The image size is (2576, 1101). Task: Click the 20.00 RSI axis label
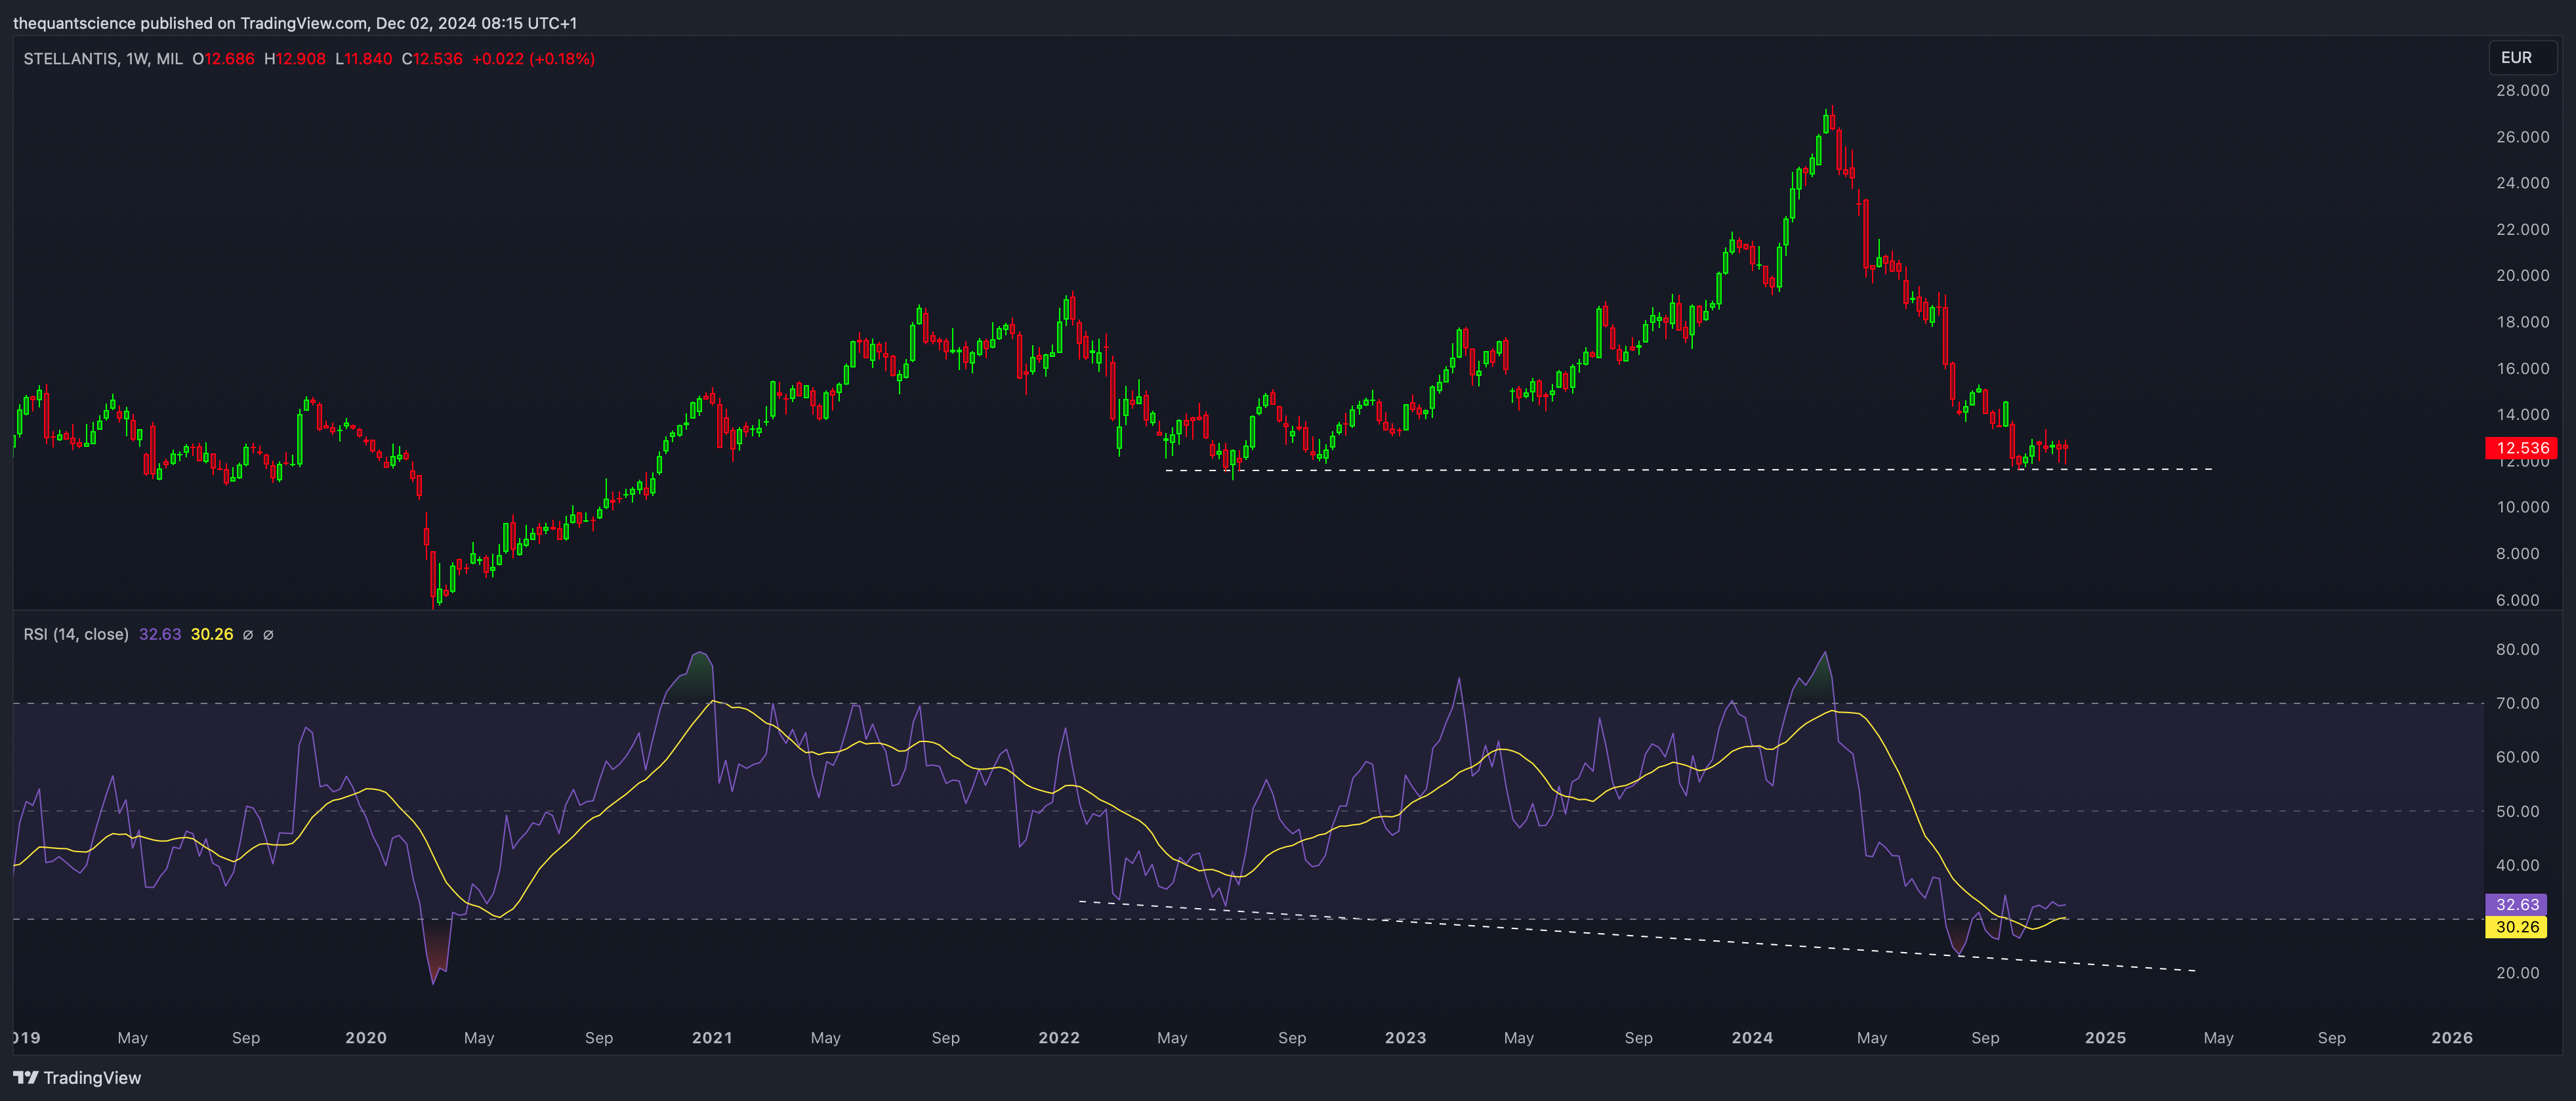point(2517,973)
